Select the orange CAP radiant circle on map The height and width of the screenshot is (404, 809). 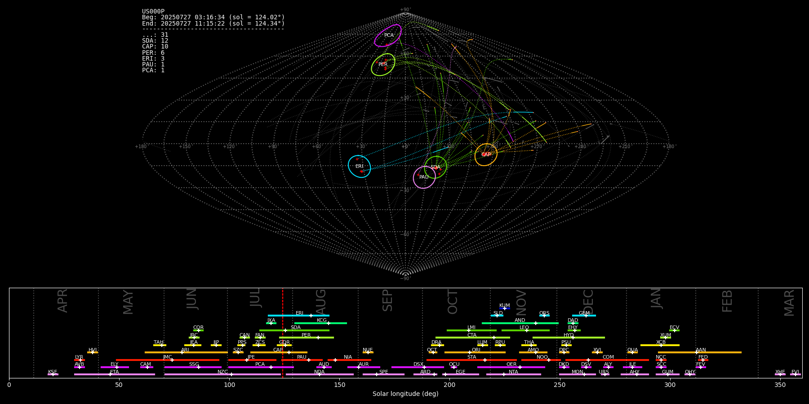(x=486, y=155)
